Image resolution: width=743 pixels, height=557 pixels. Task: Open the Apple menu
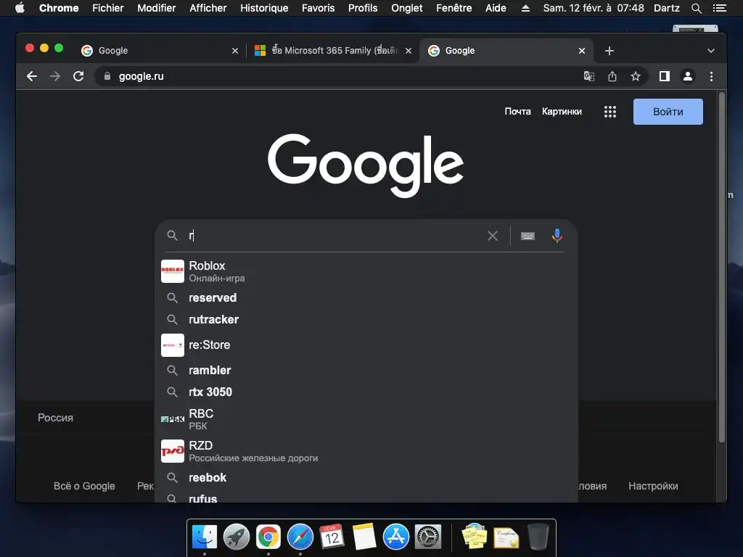tap(20, 7)
